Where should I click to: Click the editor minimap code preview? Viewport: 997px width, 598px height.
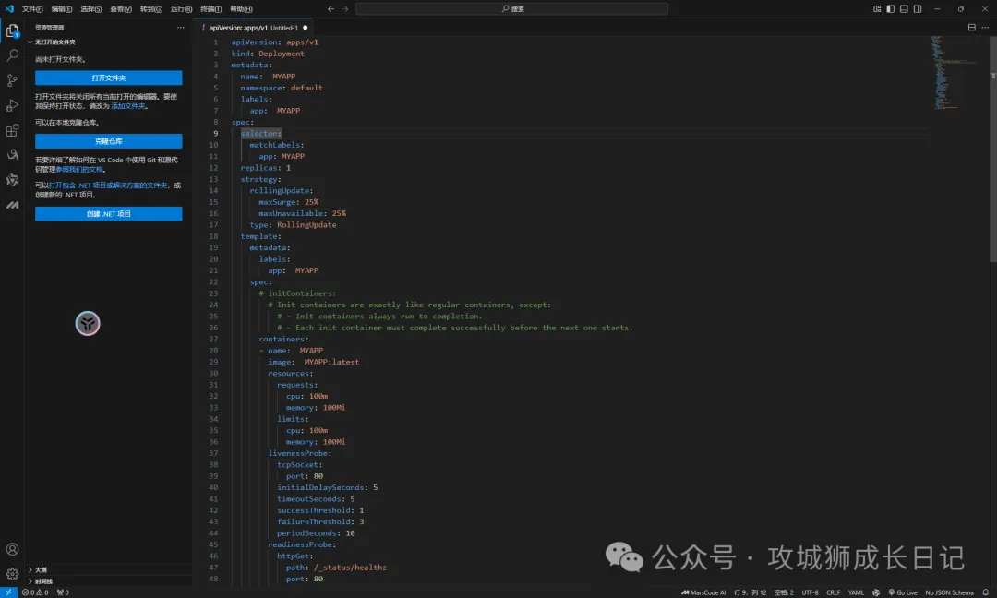coord(945,74)
